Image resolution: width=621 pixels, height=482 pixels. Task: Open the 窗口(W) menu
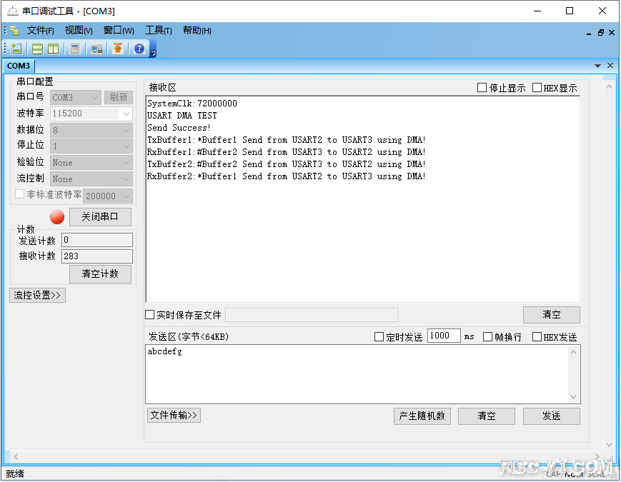pos(119,31)
